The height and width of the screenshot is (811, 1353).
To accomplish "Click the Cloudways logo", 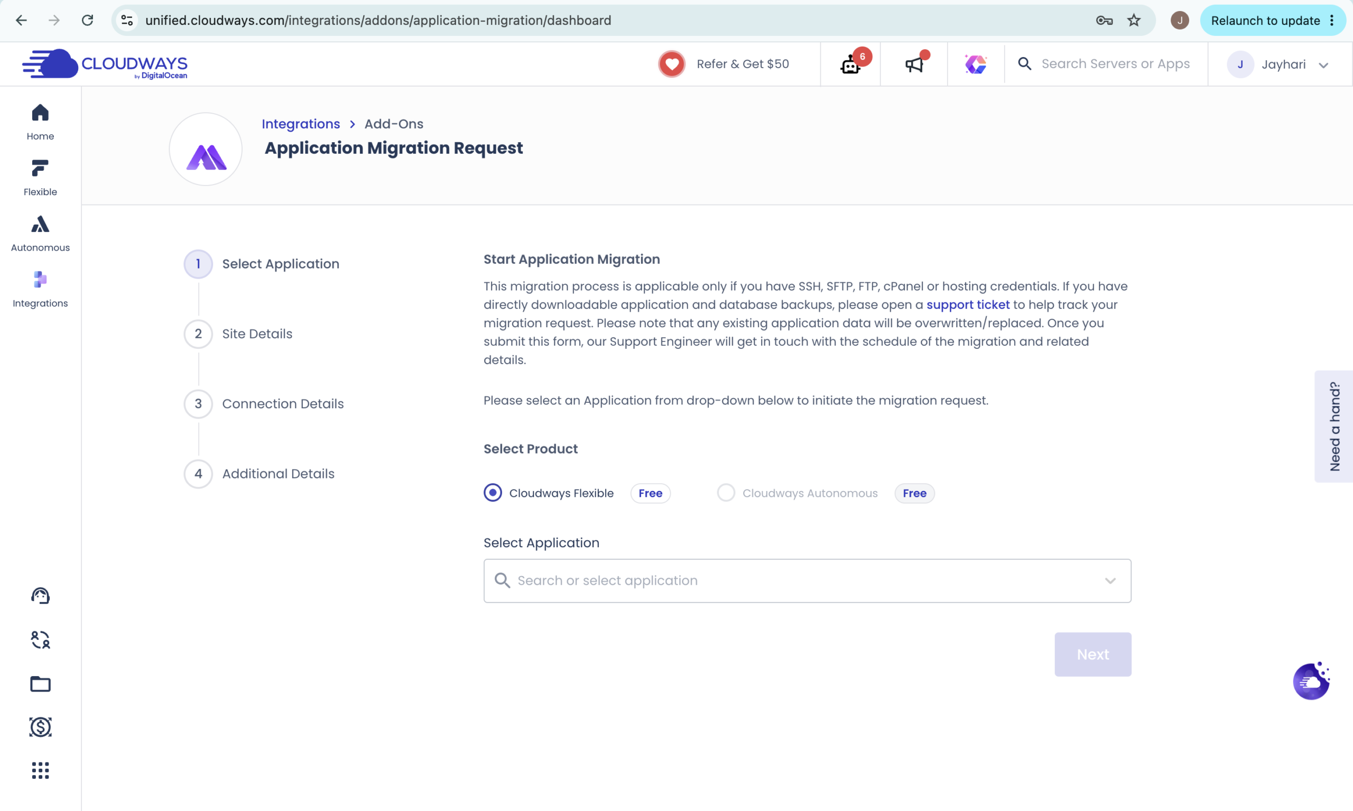I will pyautogui.click(x=105, y=64).
